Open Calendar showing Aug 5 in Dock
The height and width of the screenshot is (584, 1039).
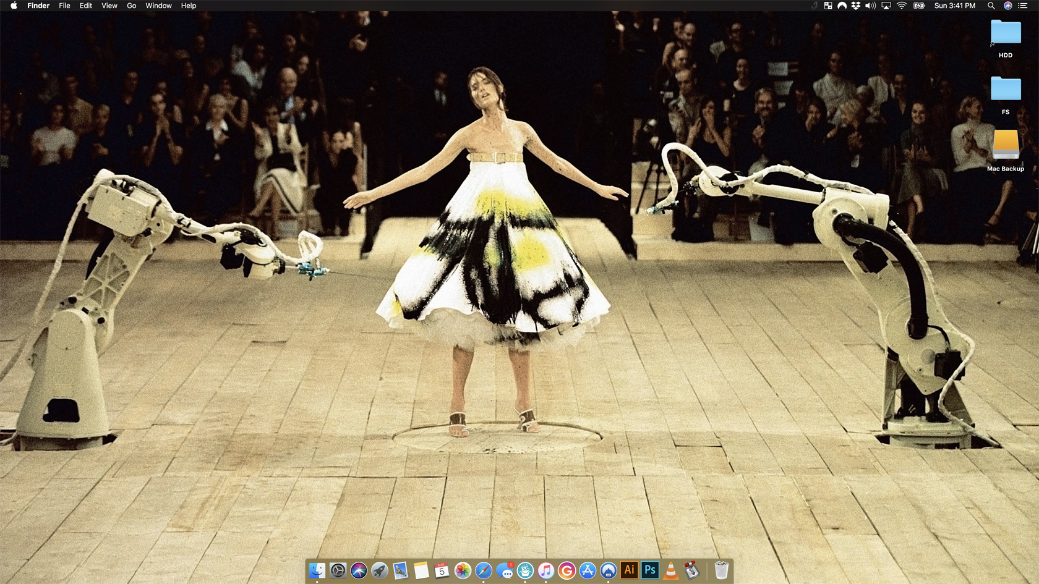[x=442, y=570]
